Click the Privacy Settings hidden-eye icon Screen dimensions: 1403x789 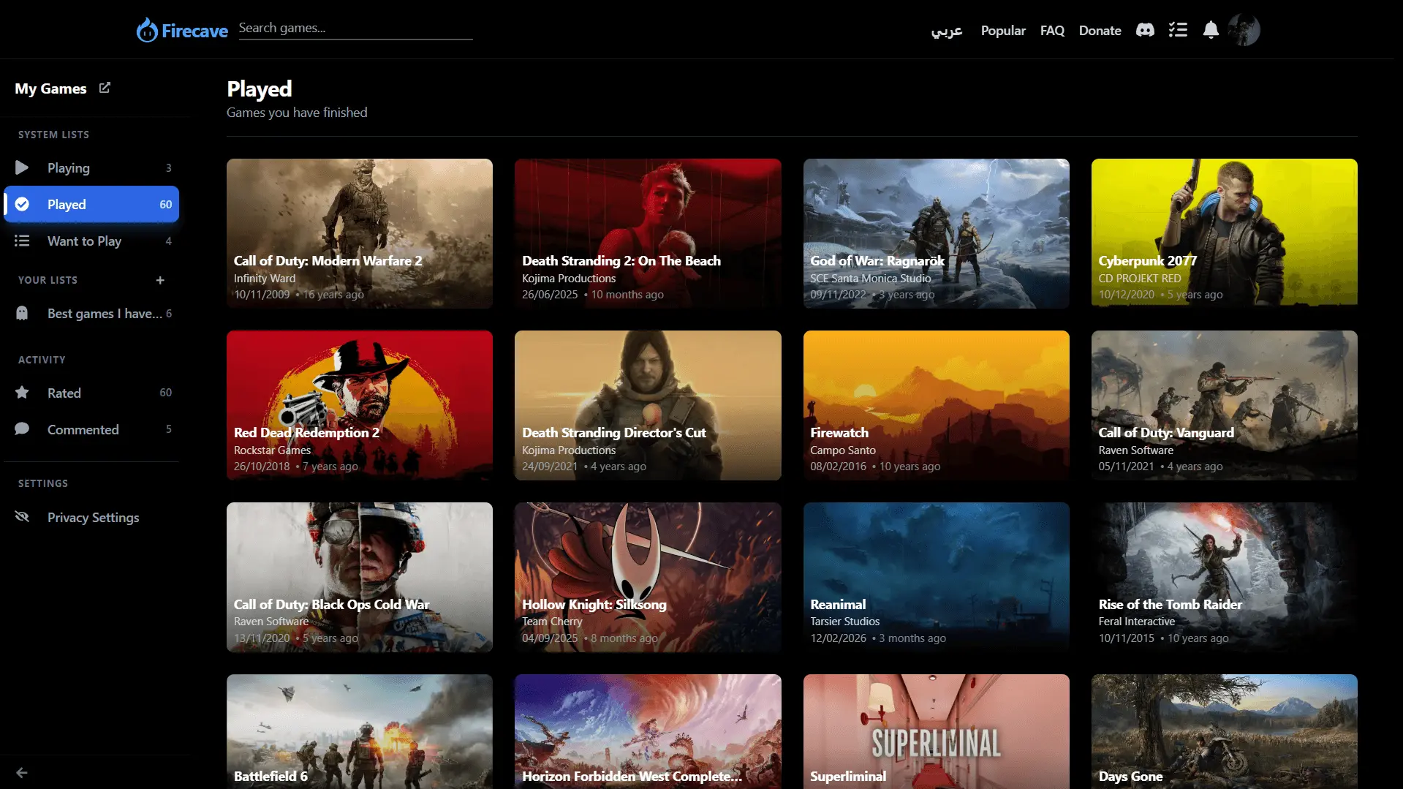click(22, 517)
